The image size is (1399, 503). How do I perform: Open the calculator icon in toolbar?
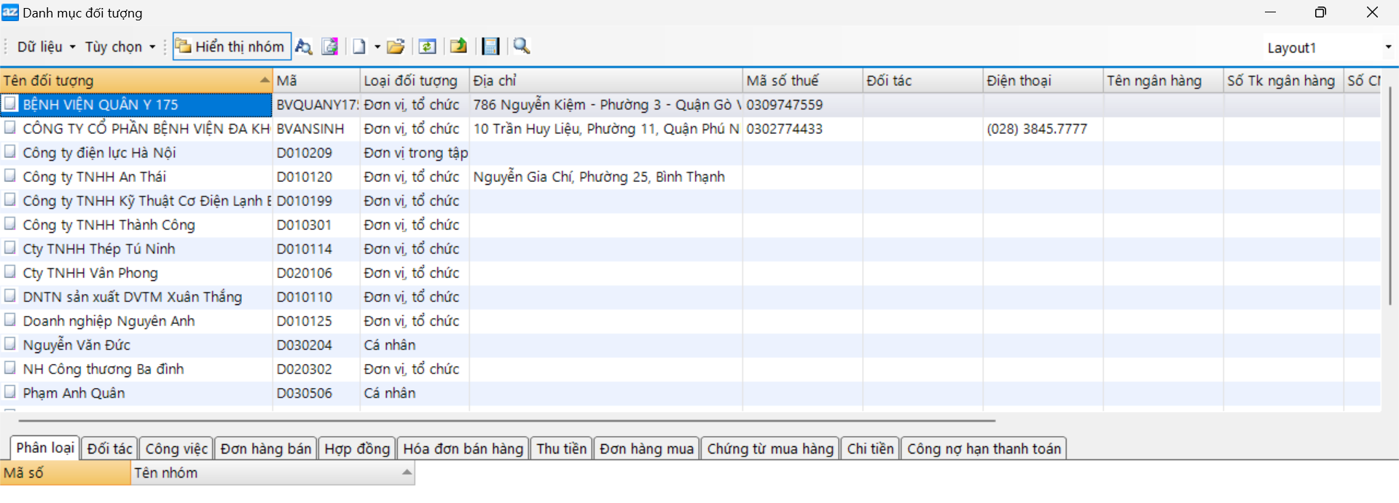point(491,47)
